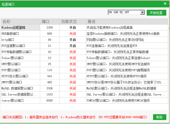This screenshot has height=124, width=170.
Task: Click port number 1433
Action: 49,94
